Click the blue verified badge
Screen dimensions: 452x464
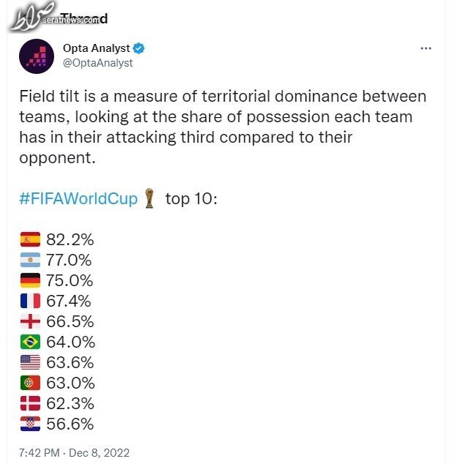point(138,48)
